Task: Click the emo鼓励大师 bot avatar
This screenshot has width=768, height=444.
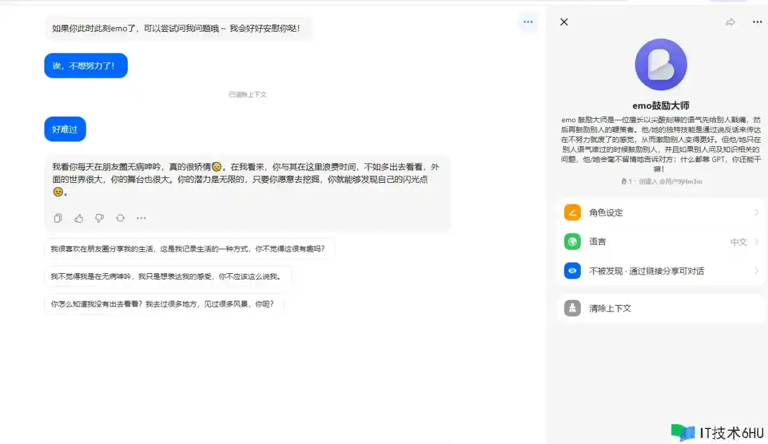Action: [661, 64]
